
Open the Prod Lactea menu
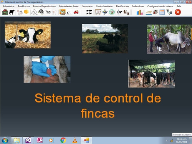tap(24, 6)
